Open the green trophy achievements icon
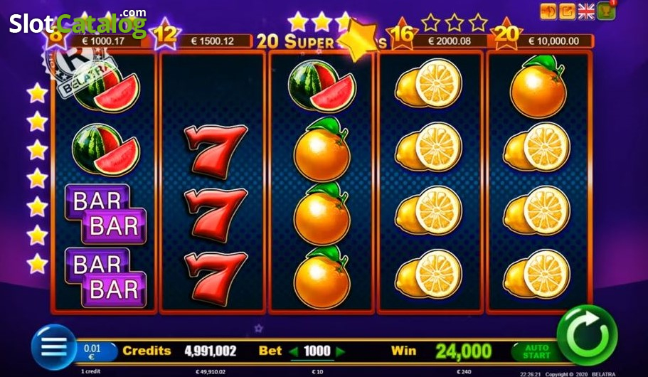The height and width of the screenshot is (377, 648). click(x=605, y=12)
